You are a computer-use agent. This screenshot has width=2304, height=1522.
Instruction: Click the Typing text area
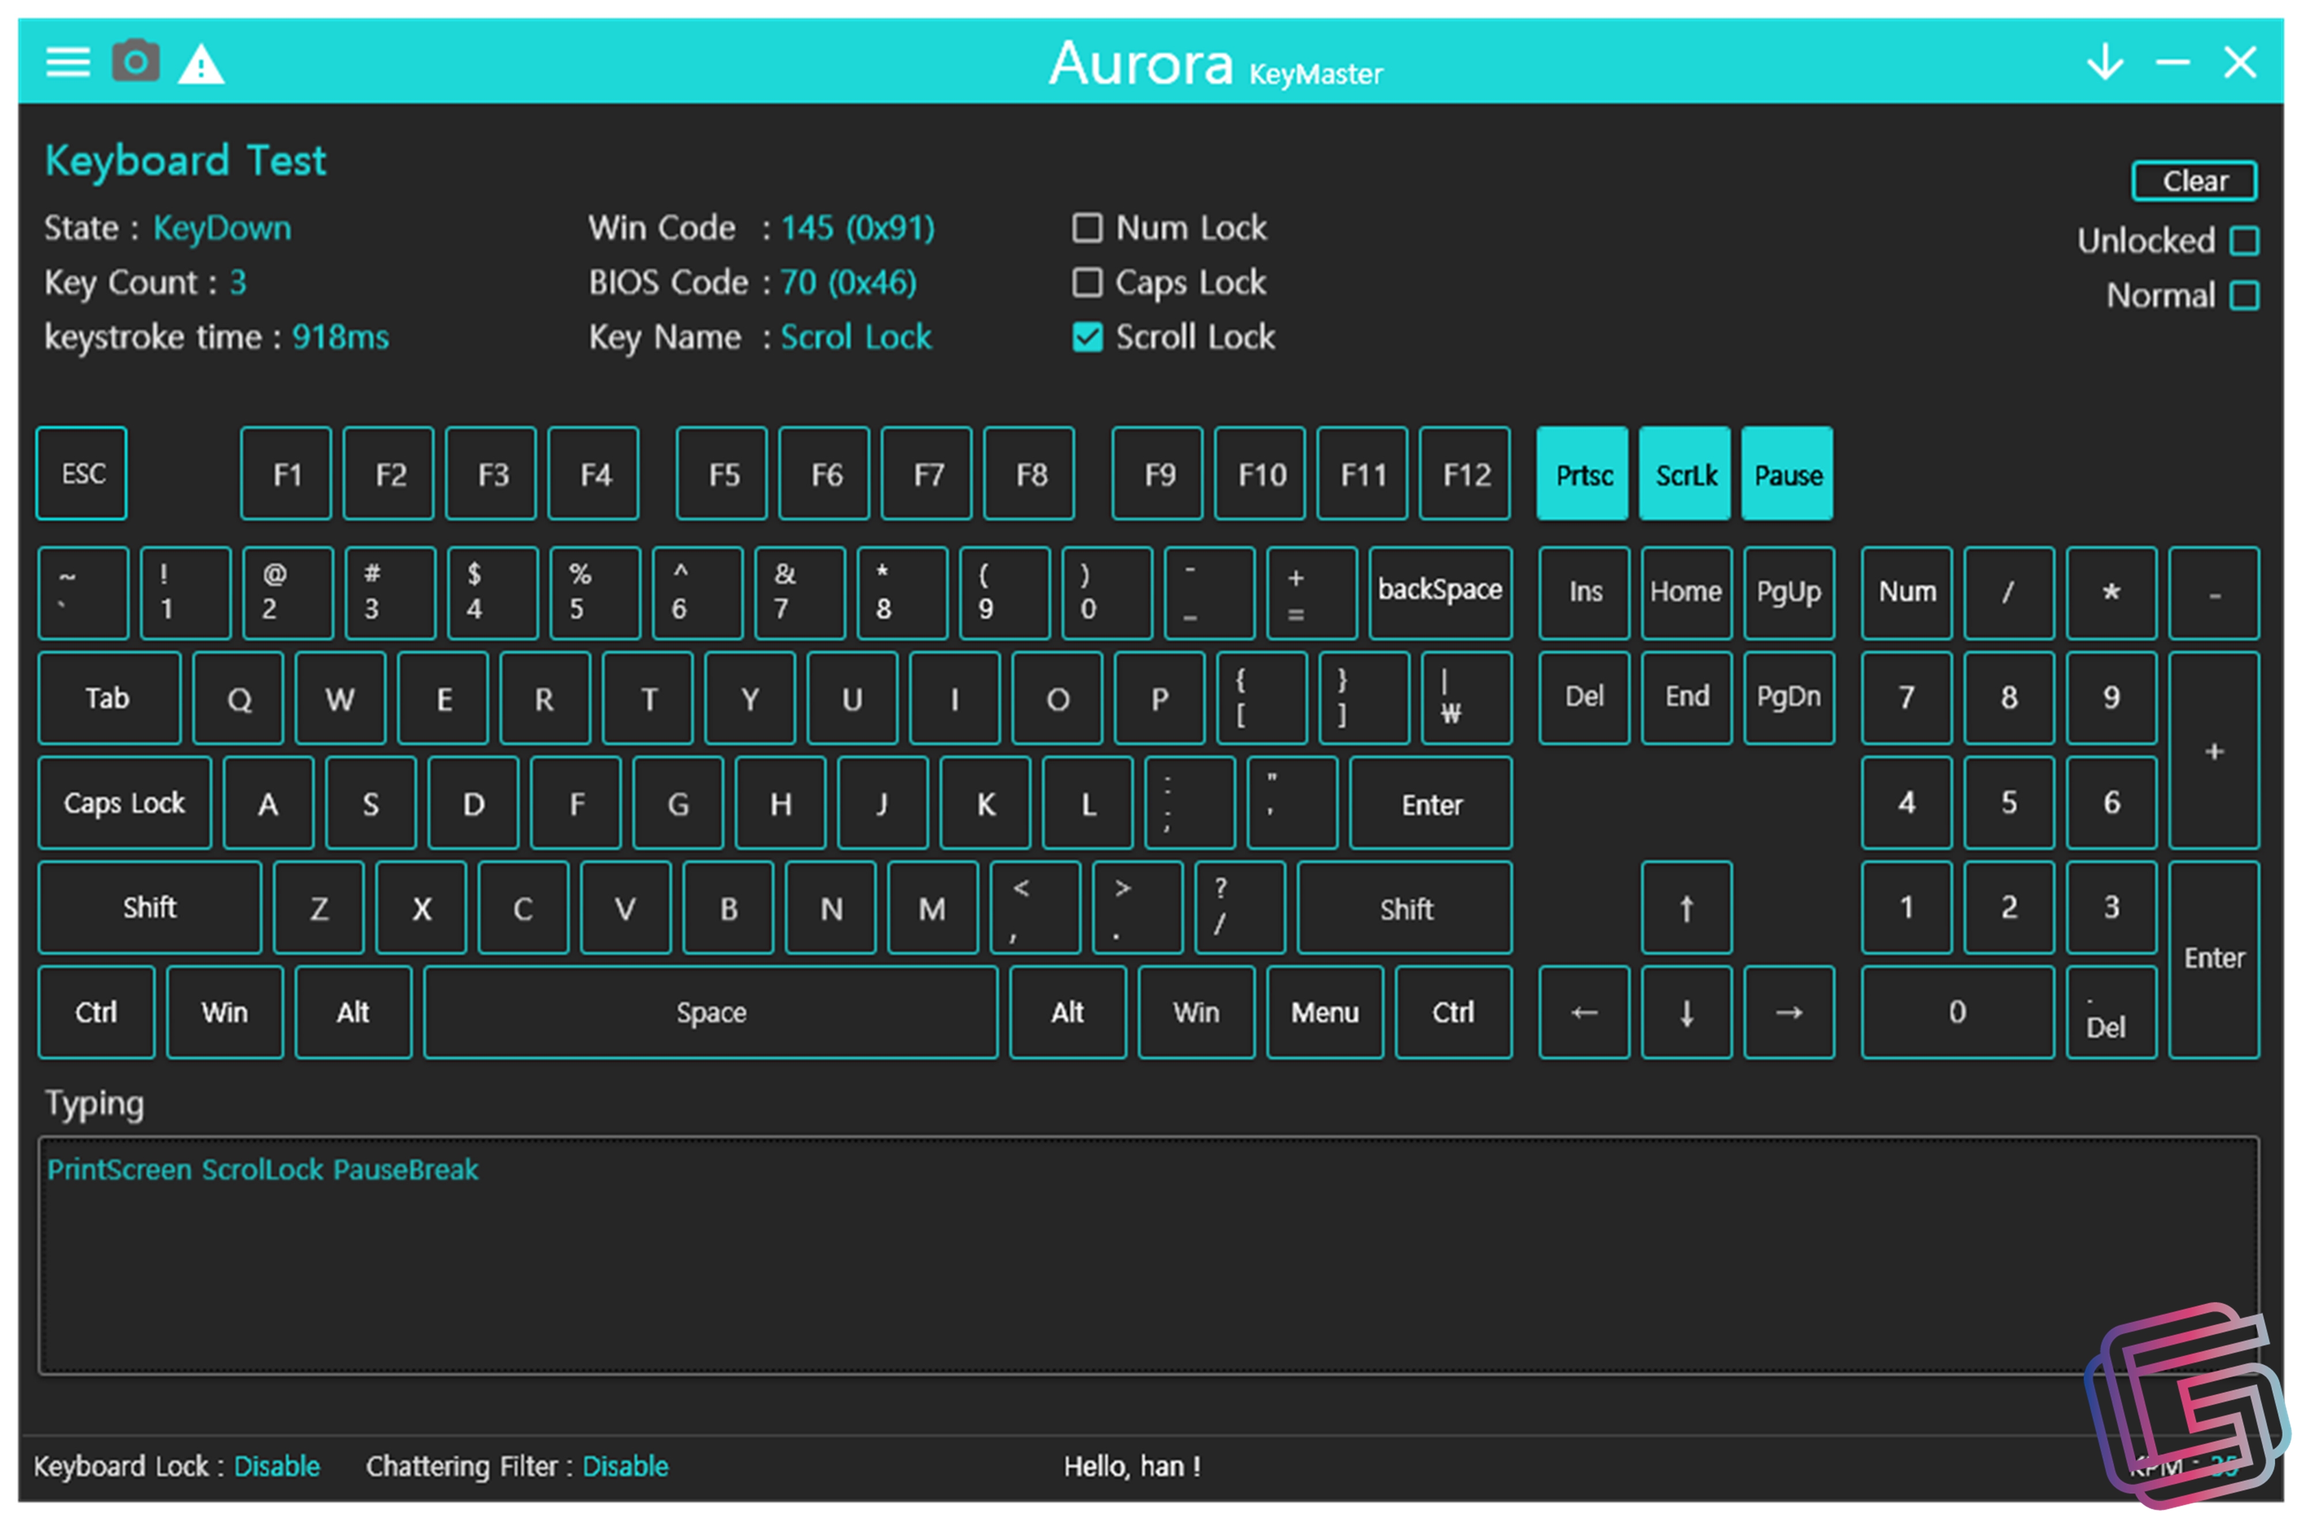coord(1148,1255)
